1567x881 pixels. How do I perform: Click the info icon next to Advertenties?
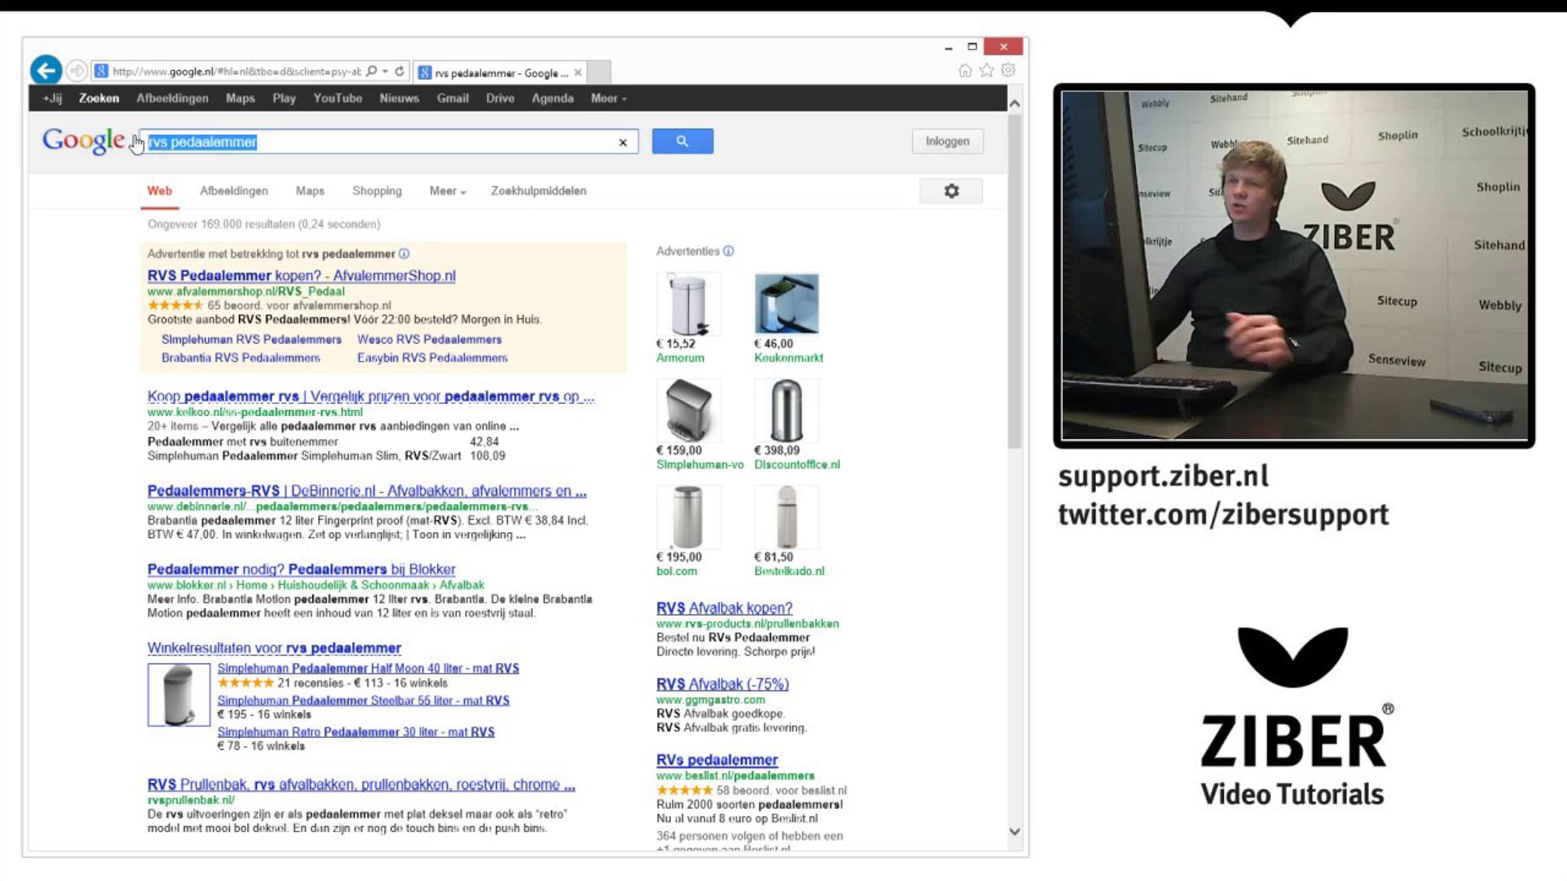click(x=729, y=251)
